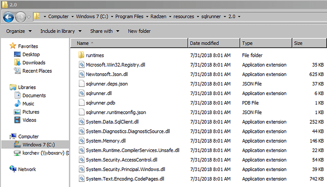Click the File folder type cell
The height and width of the screenshot is (187, 327).
pyautogui.click(x=252, y=55)
